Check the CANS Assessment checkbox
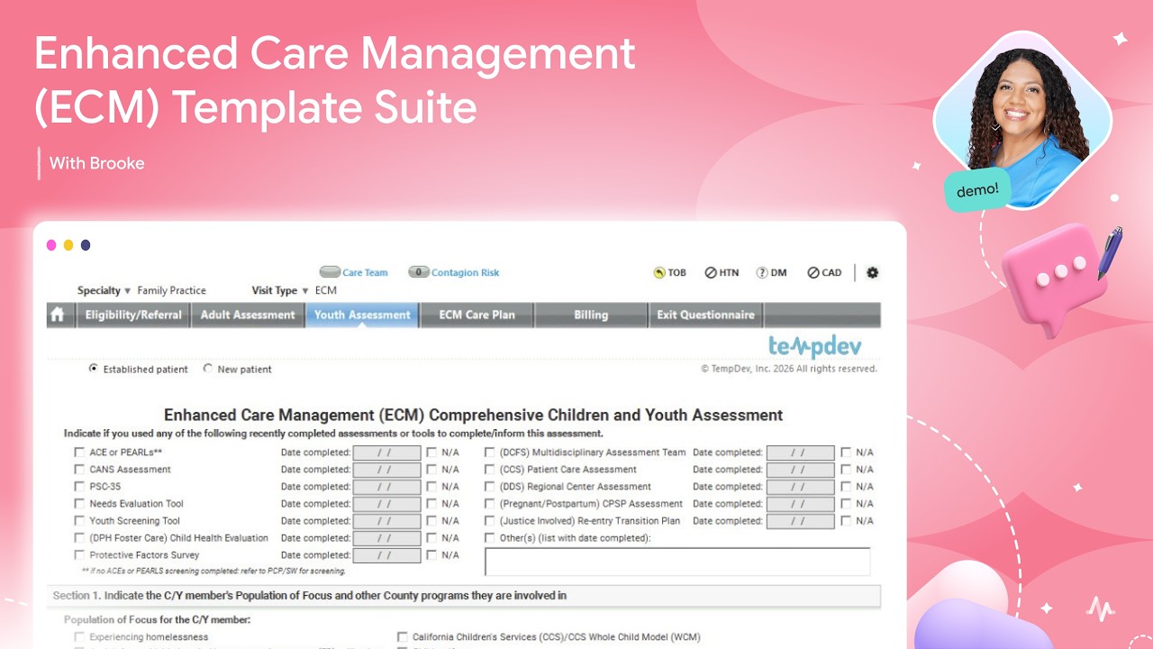Screen dimensions: 1153x649 79,470
